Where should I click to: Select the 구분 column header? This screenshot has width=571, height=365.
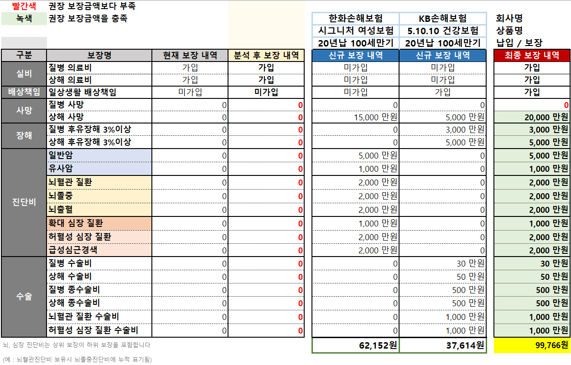pyautogui.click(x=24, y=55)
